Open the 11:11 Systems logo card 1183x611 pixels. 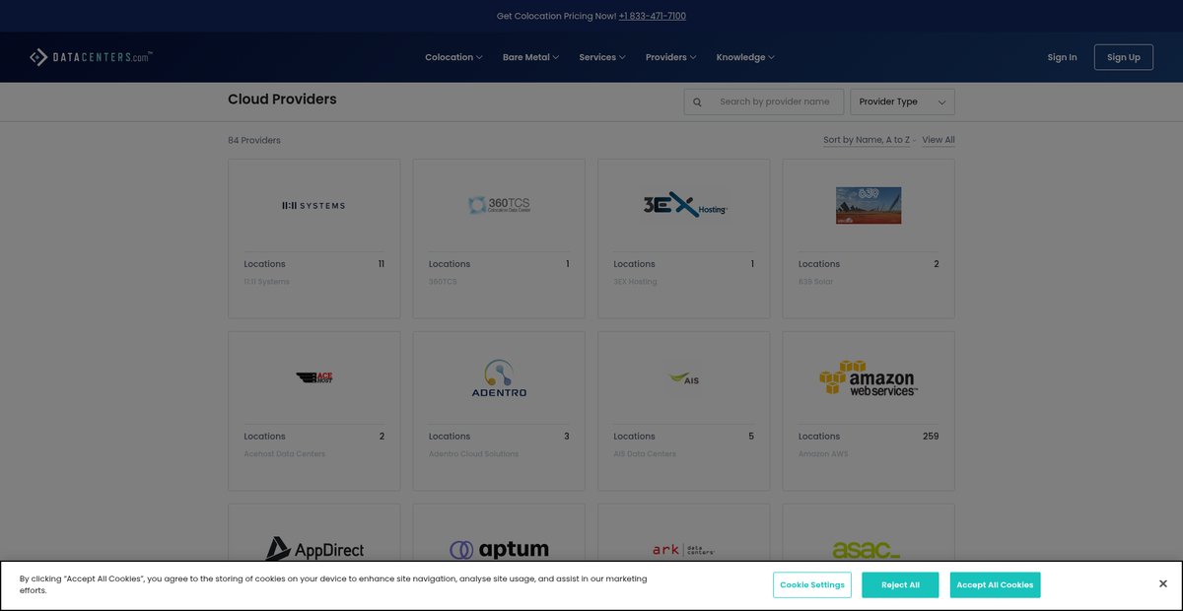313,206
